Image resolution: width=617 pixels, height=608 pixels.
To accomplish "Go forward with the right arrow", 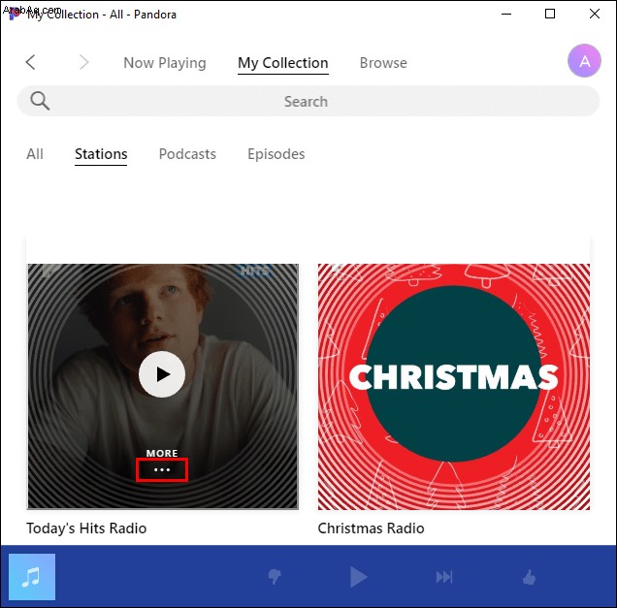I will pyautogui.click(x=83, y=62).
